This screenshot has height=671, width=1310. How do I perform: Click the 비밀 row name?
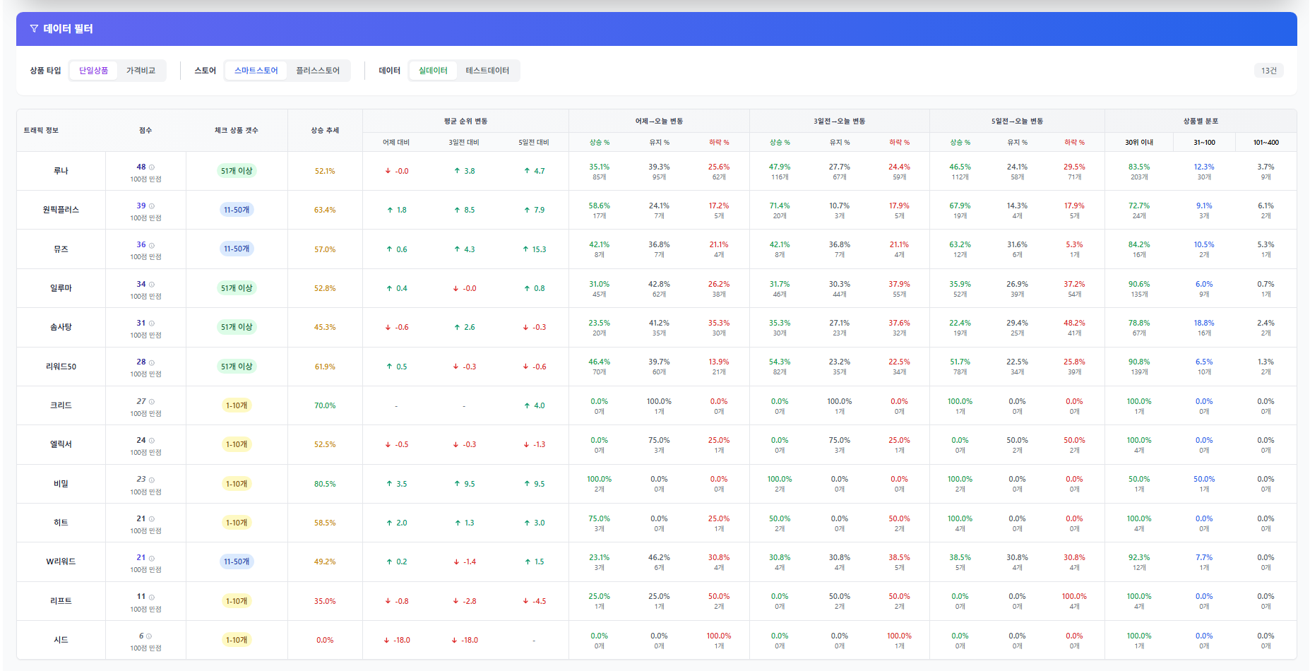click(x=61, y=484)
